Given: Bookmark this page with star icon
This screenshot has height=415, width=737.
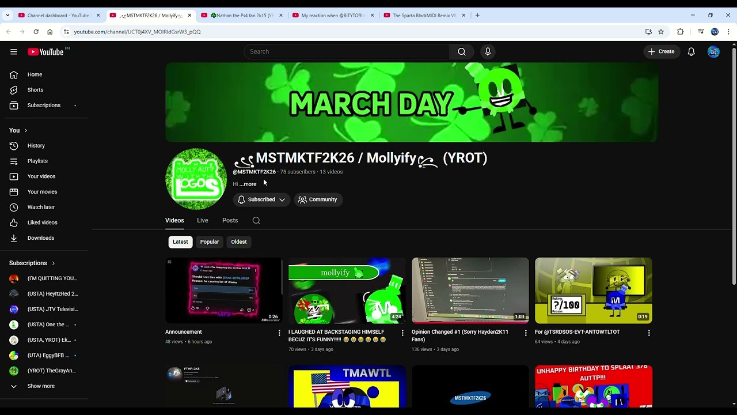Looking at the screenshot, I should coord(661,32).
